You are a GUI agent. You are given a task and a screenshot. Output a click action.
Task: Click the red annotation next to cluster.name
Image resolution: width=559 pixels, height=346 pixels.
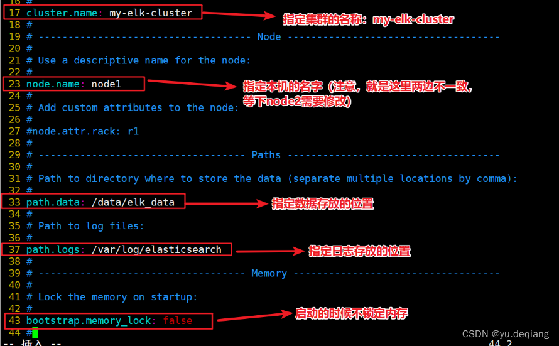368,19
